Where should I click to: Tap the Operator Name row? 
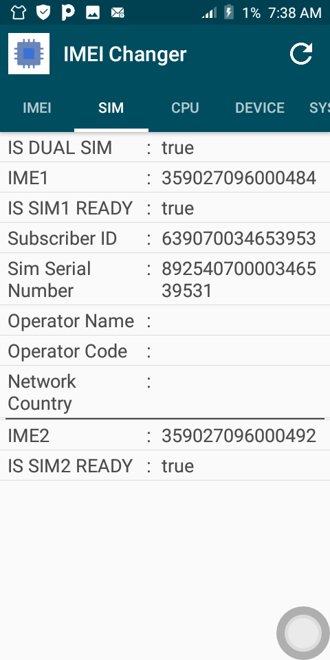(x=165, y=321)
